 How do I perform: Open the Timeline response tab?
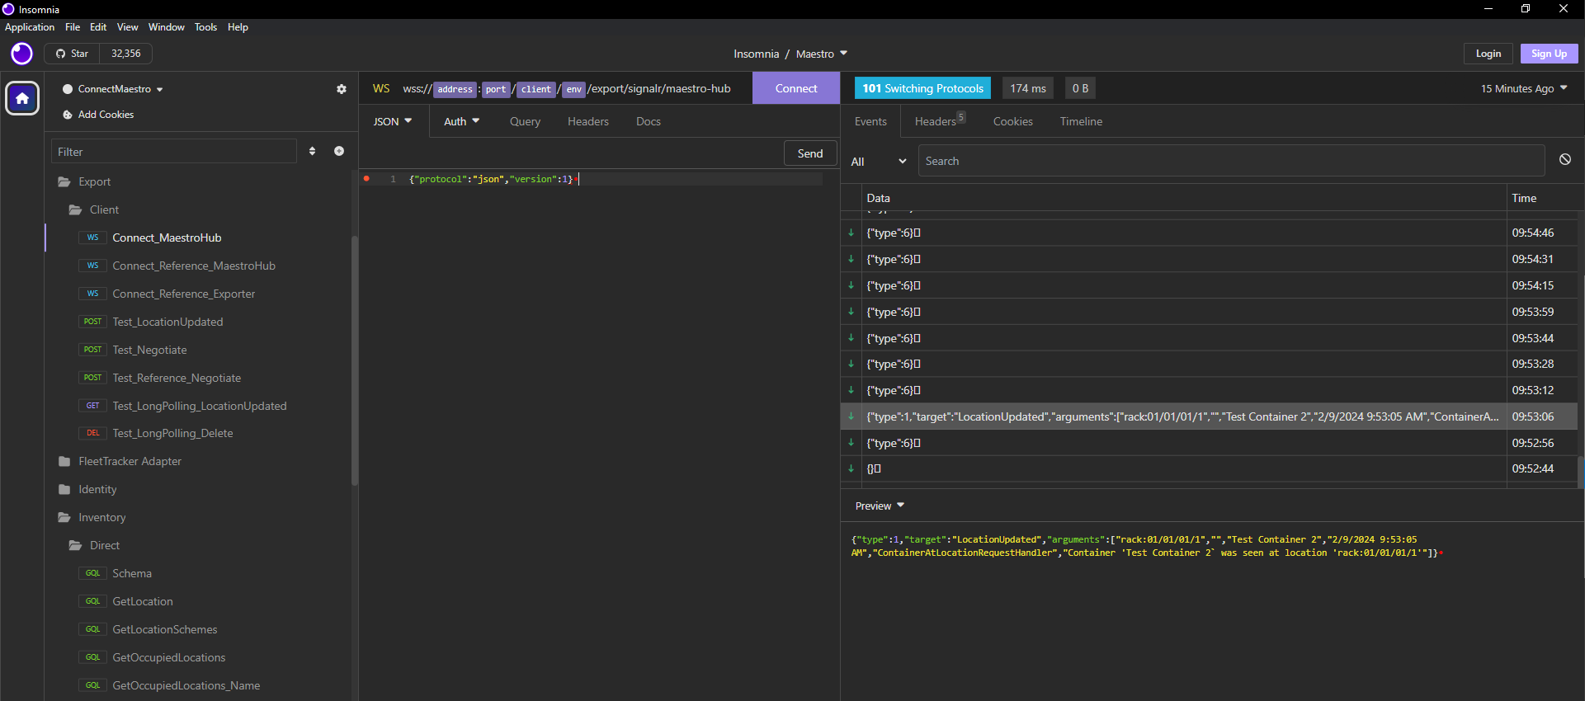(1081, 121)
